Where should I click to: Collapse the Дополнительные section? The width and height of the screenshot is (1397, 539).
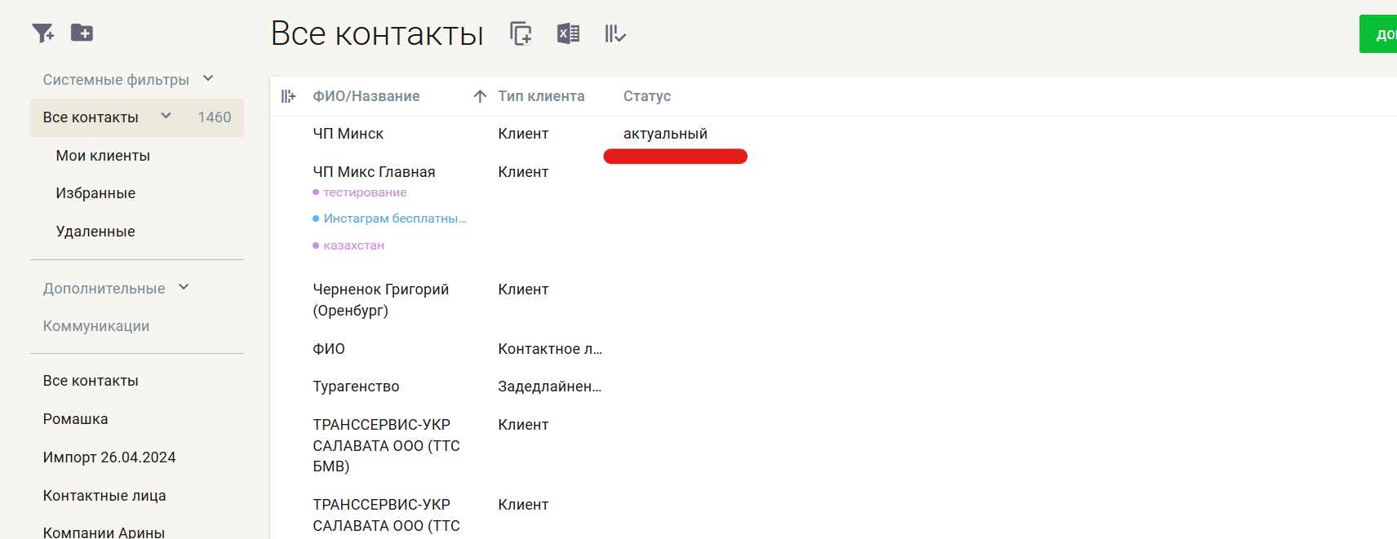[x=184, y=288]
